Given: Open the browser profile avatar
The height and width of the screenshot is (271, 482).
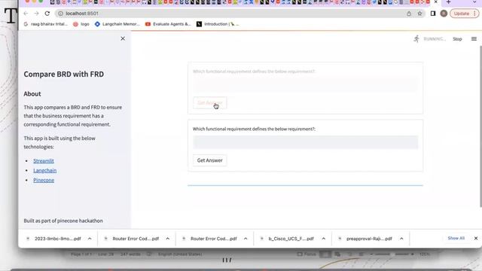Looking at the screenshot, I should coord(444,14).
